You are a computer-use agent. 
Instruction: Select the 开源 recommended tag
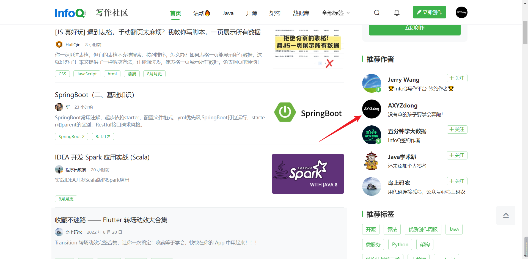click(371, 229)
